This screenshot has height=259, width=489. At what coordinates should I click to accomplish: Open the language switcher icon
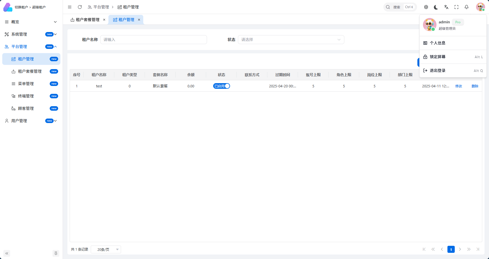(446, 7)
